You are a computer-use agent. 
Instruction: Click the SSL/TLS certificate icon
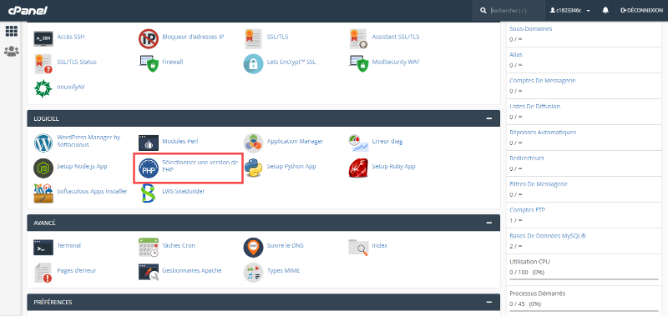[x=253, y=38]
